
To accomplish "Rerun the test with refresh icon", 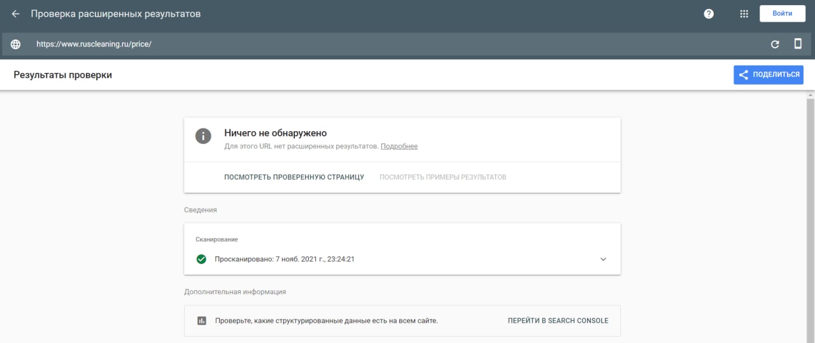I will [775, 45].
